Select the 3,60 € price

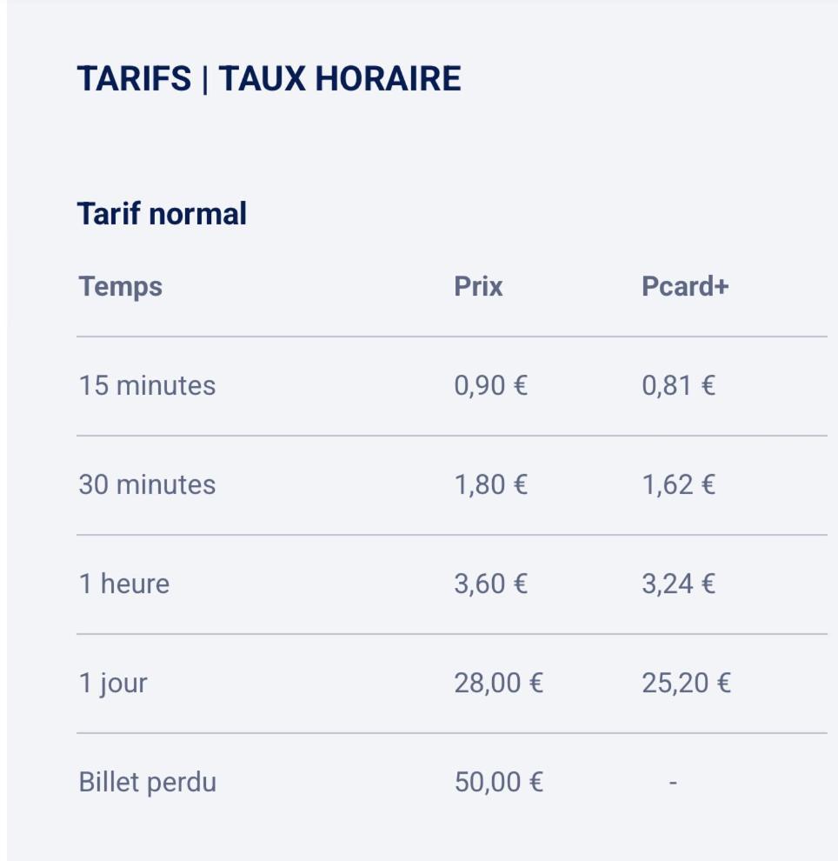pyautogui.click(x=490, y=584)
